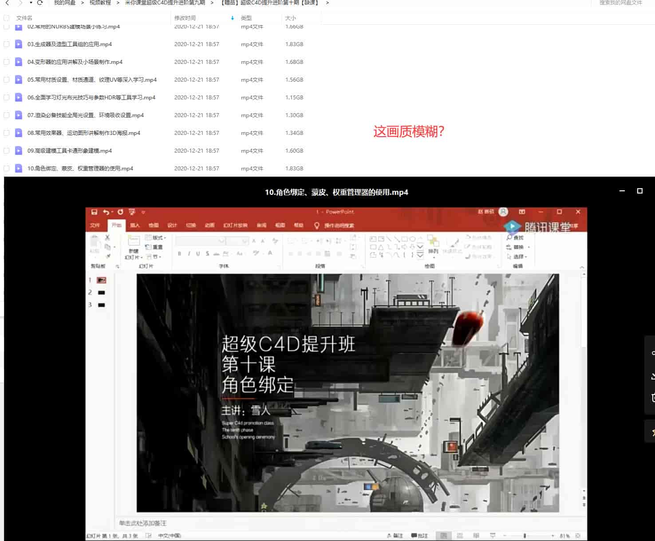Select all files using the header checkbox
Screen dimensions: 655x541
pos(6,18)
